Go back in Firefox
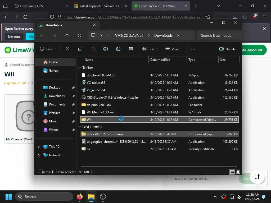 pyautogui.click(x=6, y=17)
